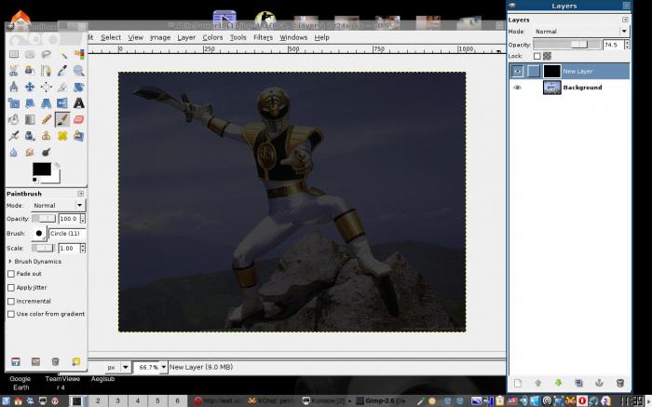Image resolution: width=652 pixels, height=407 pixels.
Task: Open the Filters menu
Action: [264, 37]
